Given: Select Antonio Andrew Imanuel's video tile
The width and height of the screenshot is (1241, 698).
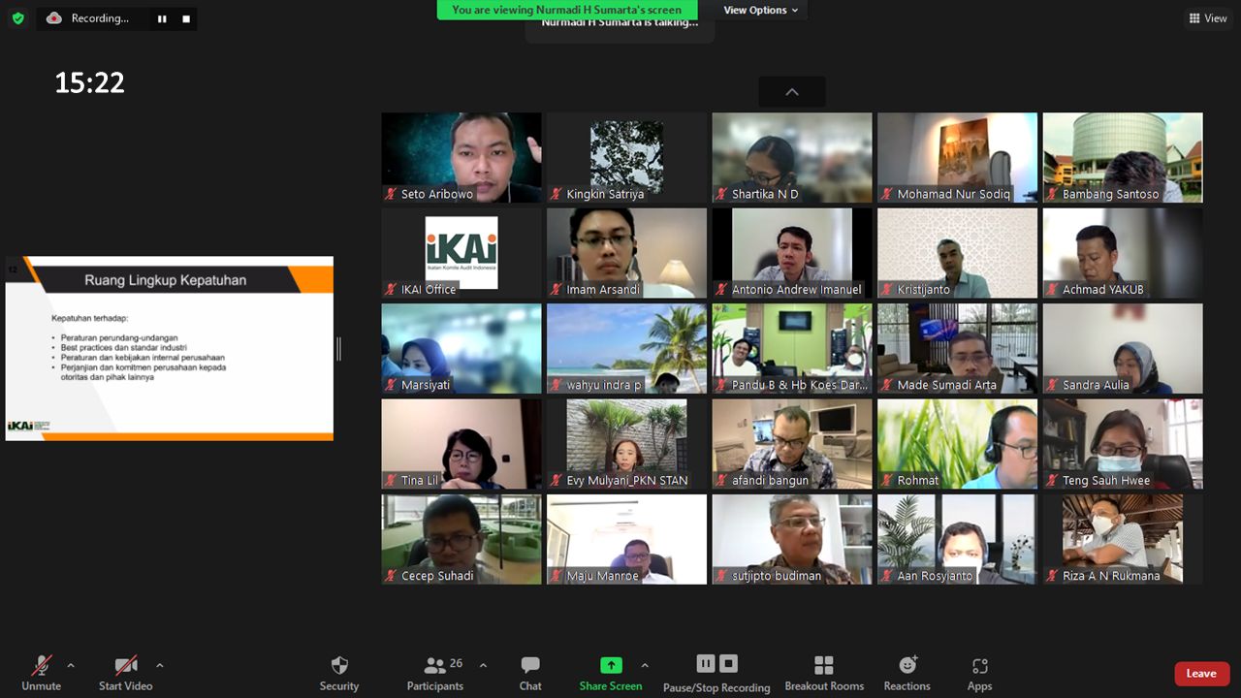Looking at the screenshot, I should [792, 253].
